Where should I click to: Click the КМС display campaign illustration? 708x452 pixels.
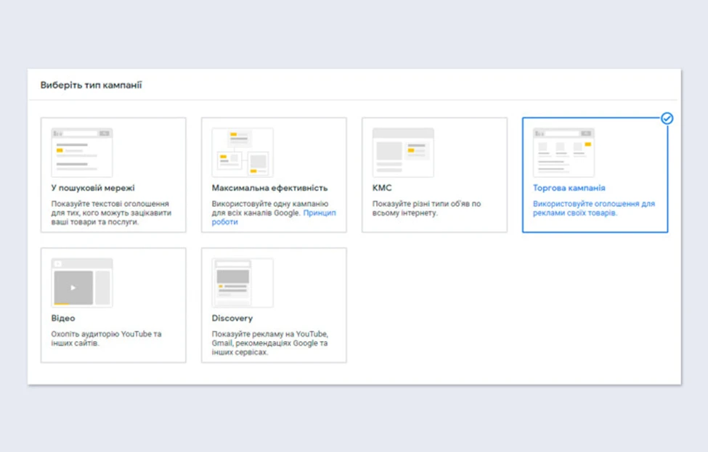click(403, 152)
